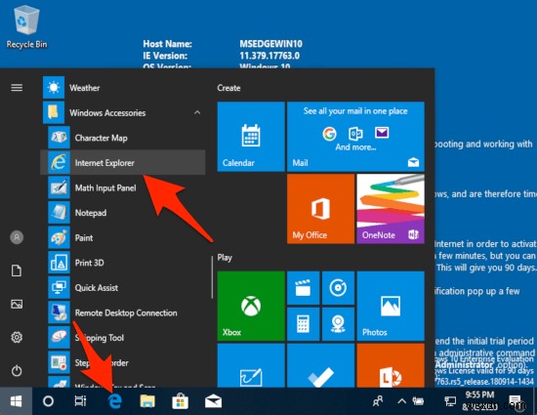
Task: Open the Pictures shortcut in the Start sidebar
Action: coord(17,304)
